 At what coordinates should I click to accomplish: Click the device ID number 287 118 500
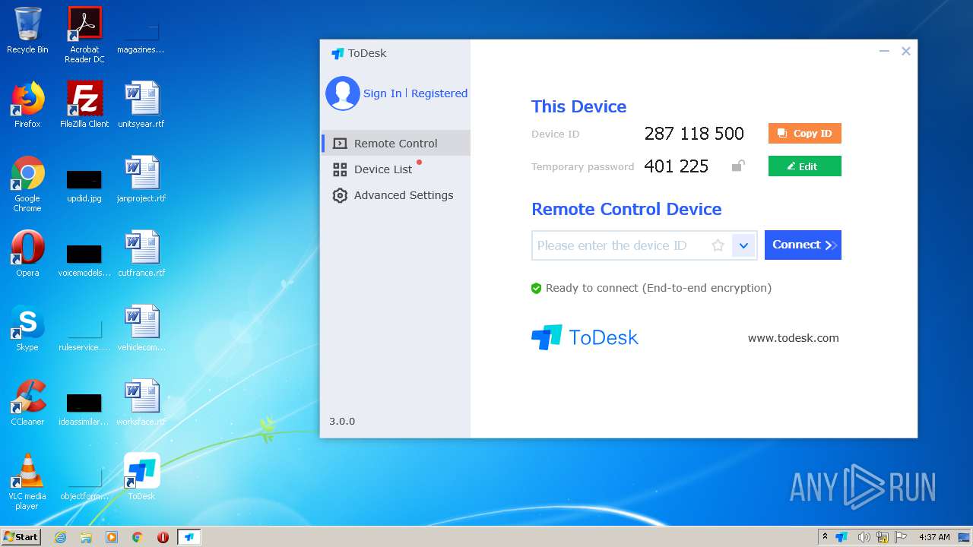pyautogui.click(x=694, y=134)
